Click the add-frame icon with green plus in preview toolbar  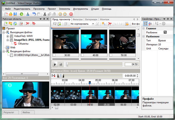[59, 24]
